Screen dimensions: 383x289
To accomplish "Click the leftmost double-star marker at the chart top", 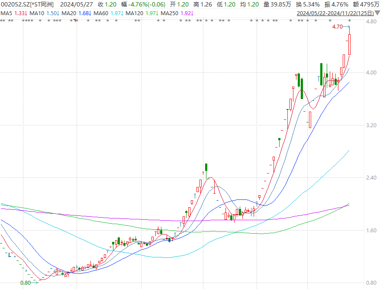I will tap(3, 21).
